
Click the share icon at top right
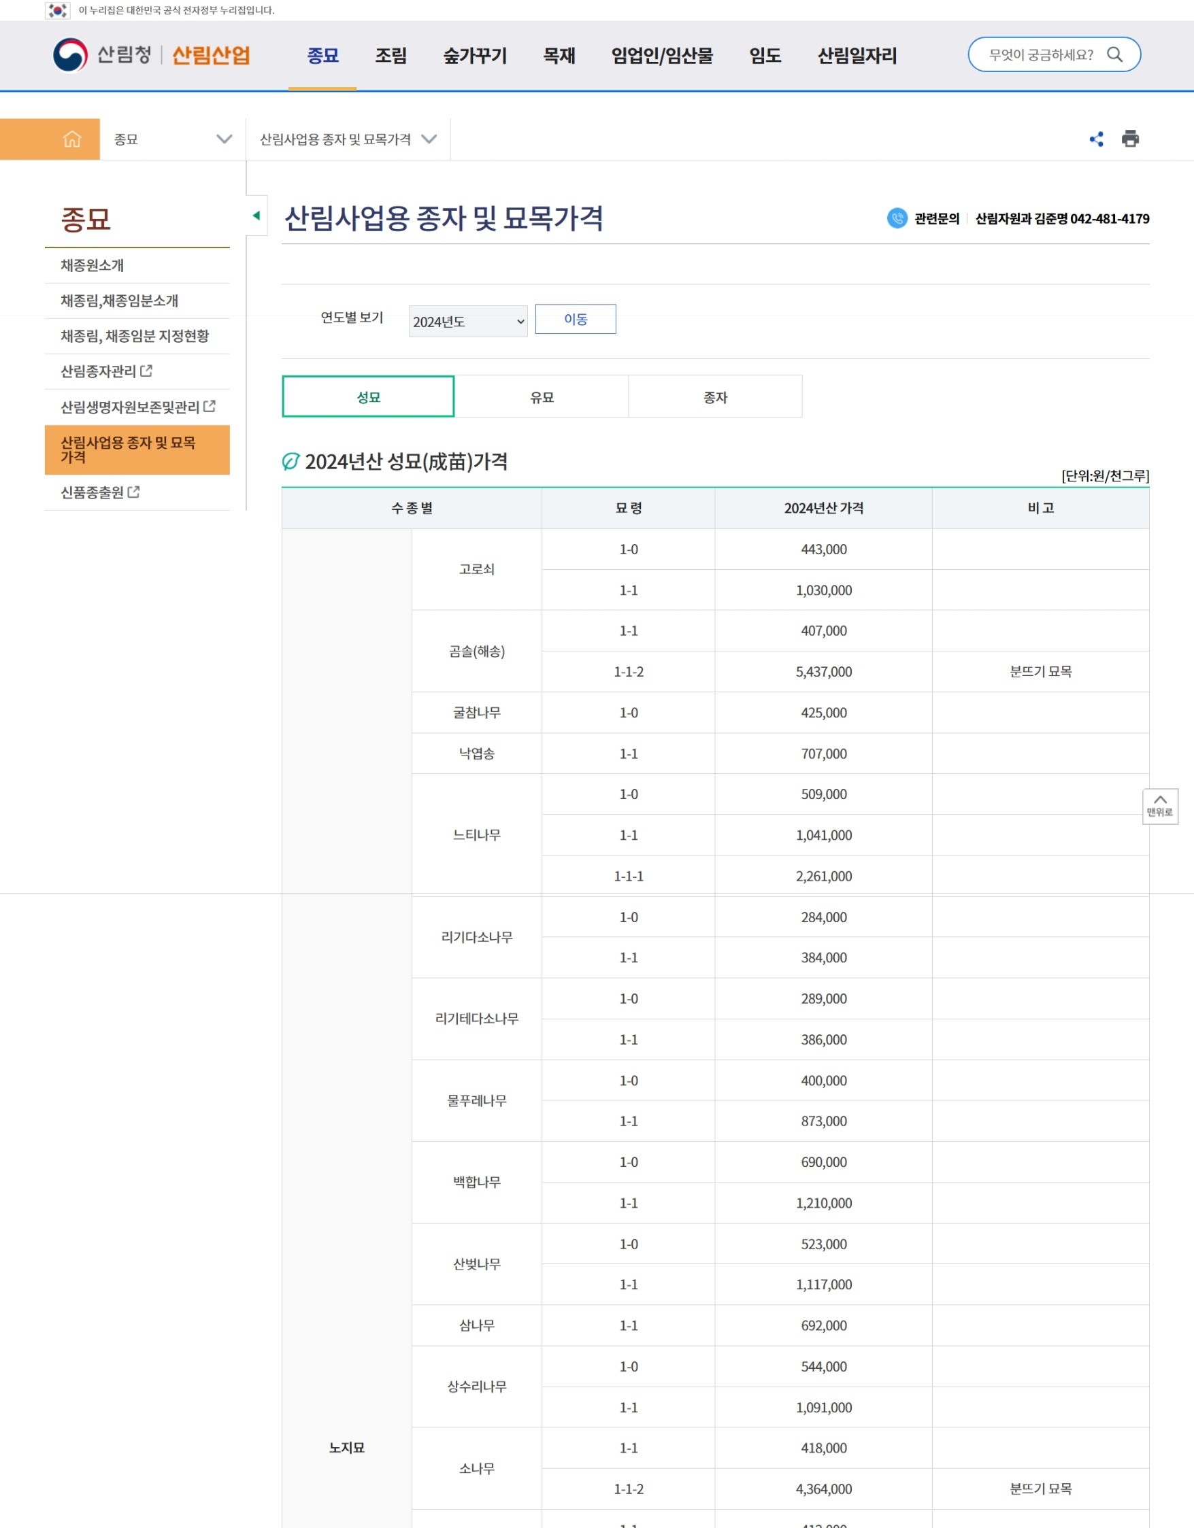1097,139
